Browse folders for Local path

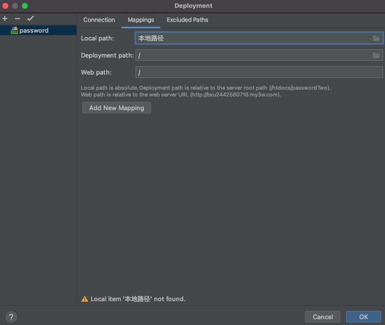tap(376, 38)
